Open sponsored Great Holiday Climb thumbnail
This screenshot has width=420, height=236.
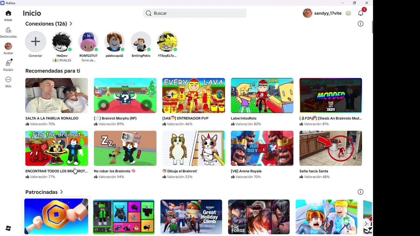(191, 217)
